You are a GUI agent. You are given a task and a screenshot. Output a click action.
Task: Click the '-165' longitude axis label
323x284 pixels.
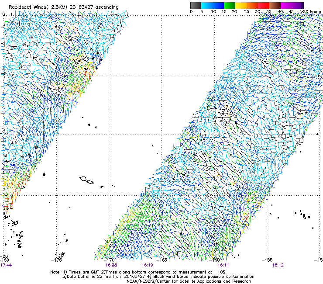pos(161,260)
